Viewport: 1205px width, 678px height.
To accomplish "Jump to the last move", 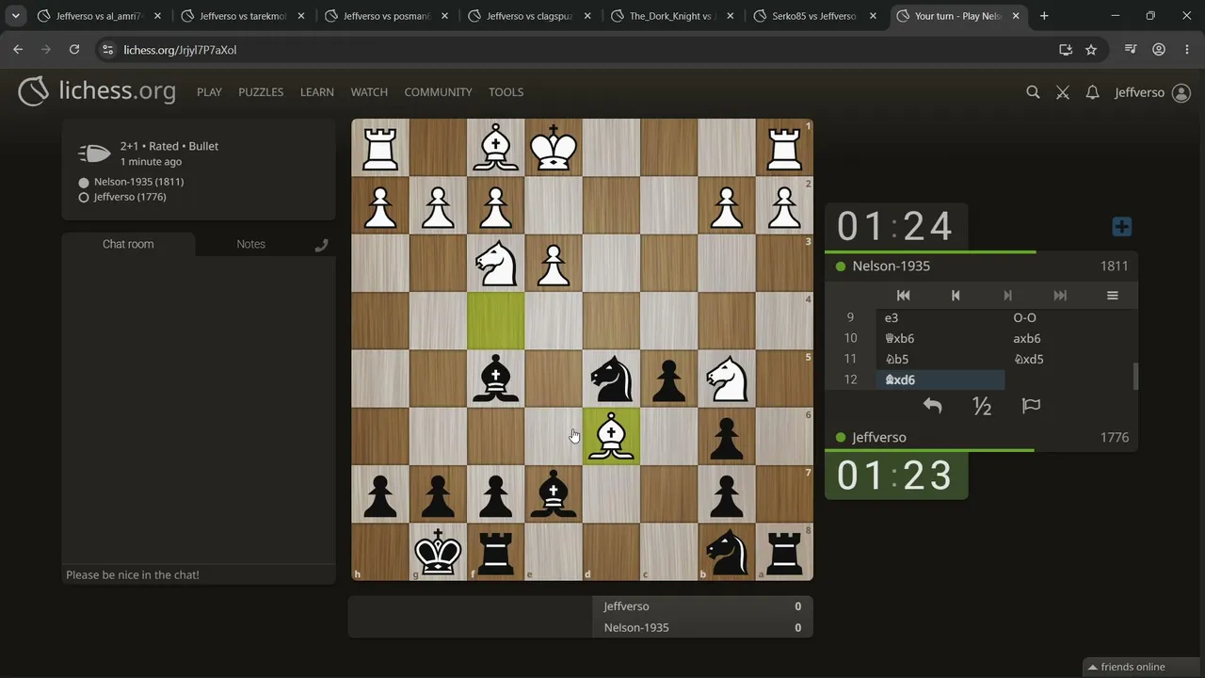I will tap(1060, 296).
